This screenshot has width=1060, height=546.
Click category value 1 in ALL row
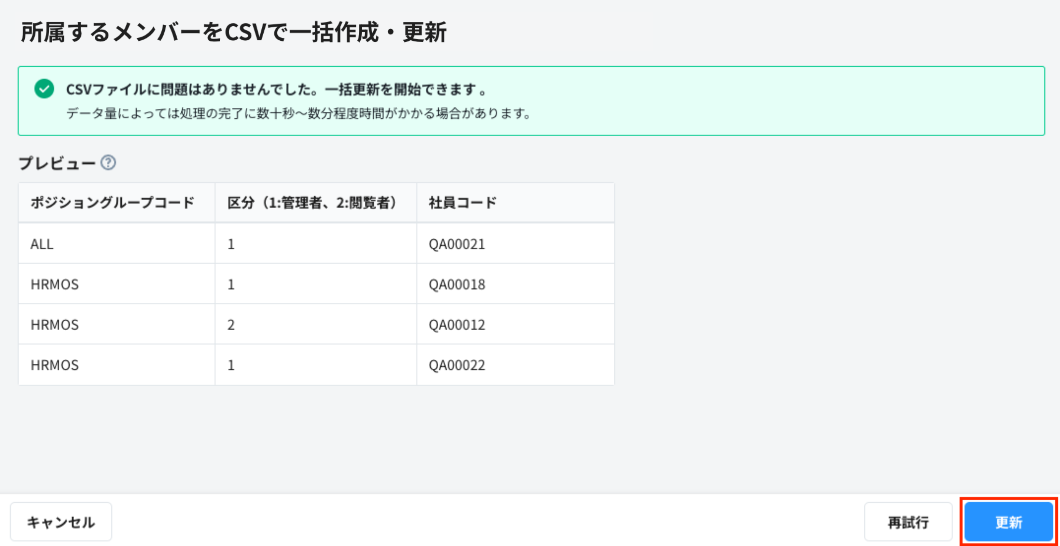(x=231, y=244)
